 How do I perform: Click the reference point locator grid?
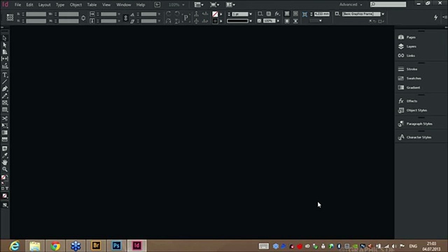coord(10,17)
